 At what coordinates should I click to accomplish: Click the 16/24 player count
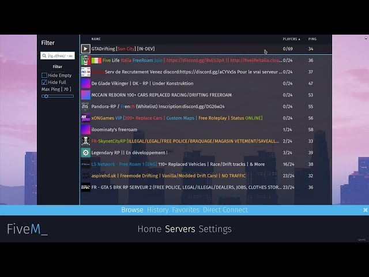288,164
